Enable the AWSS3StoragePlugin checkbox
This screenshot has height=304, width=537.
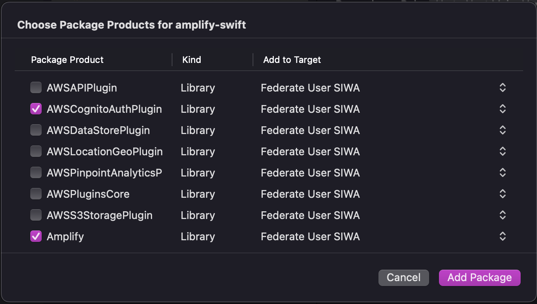click(x=36, y=215)
